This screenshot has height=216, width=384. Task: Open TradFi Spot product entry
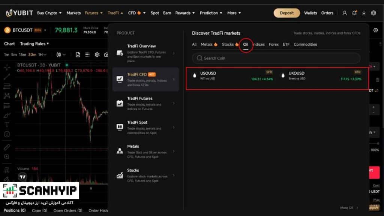(146, 127)
